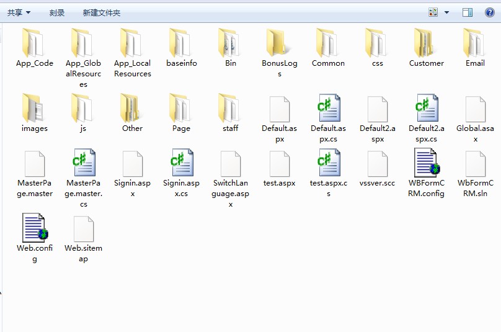
Task: Click the 刻录 (Burn) toolbar button
Action: [57, 13]
